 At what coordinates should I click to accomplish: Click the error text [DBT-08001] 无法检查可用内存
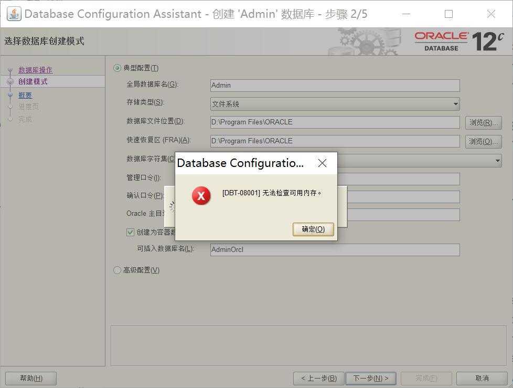coord(272,193)
